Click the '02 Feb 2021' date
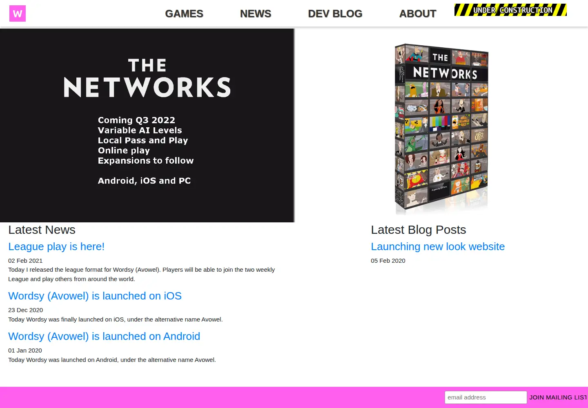The height and width of the screenshot is (408, 588). click(25, 261)
